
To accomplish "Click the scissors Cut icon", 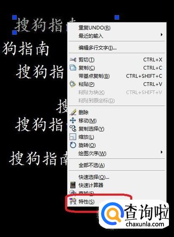I will (x=73, y=60).
